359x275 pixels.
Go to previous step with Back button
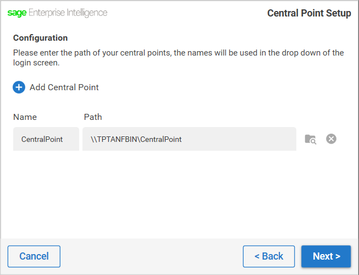click(x=269, y=256)
